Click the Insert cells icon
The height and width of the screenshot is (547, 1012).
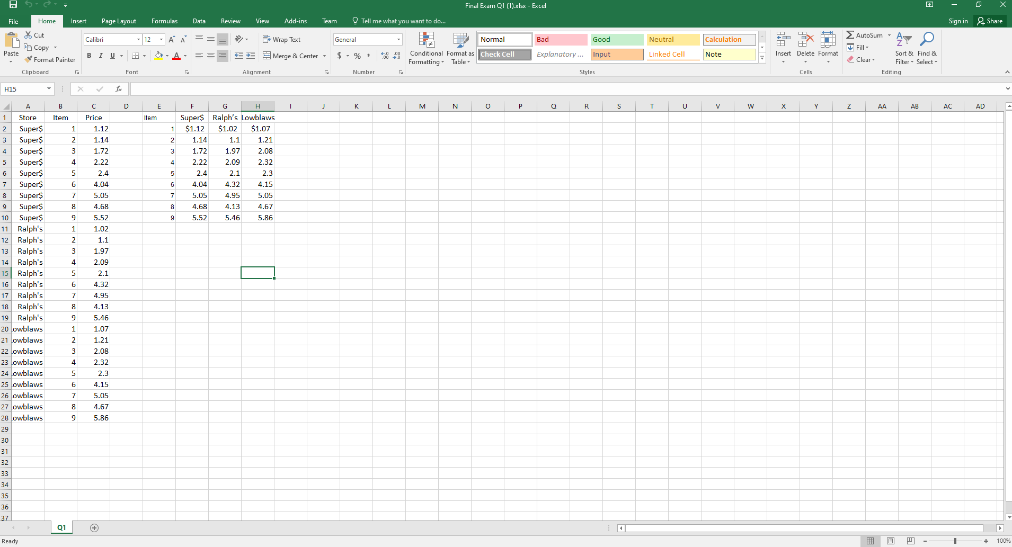[783, 40]
